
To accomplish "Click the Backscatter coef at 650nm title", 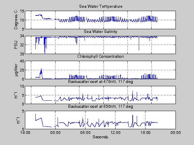I will pos(100,106).
